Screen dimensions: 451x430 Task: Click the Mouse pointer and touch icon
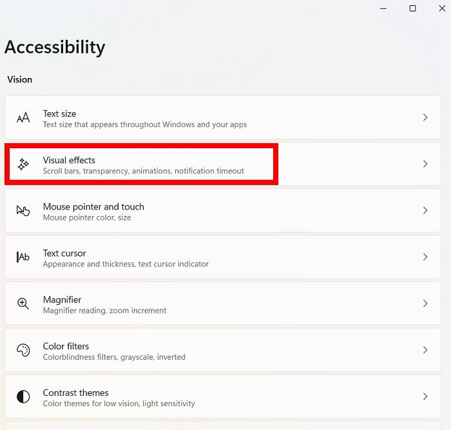point(23,211)
